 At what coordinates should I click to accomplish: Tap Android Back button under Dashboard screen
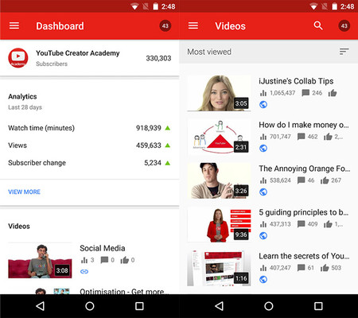coord(40,306)
